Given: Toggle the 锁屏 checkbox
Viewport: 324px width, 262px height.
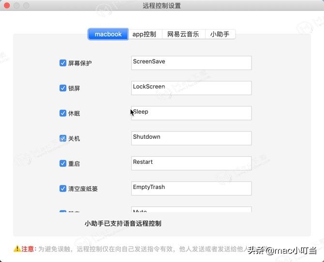Looking at the screenshot, I should [63, 88].
